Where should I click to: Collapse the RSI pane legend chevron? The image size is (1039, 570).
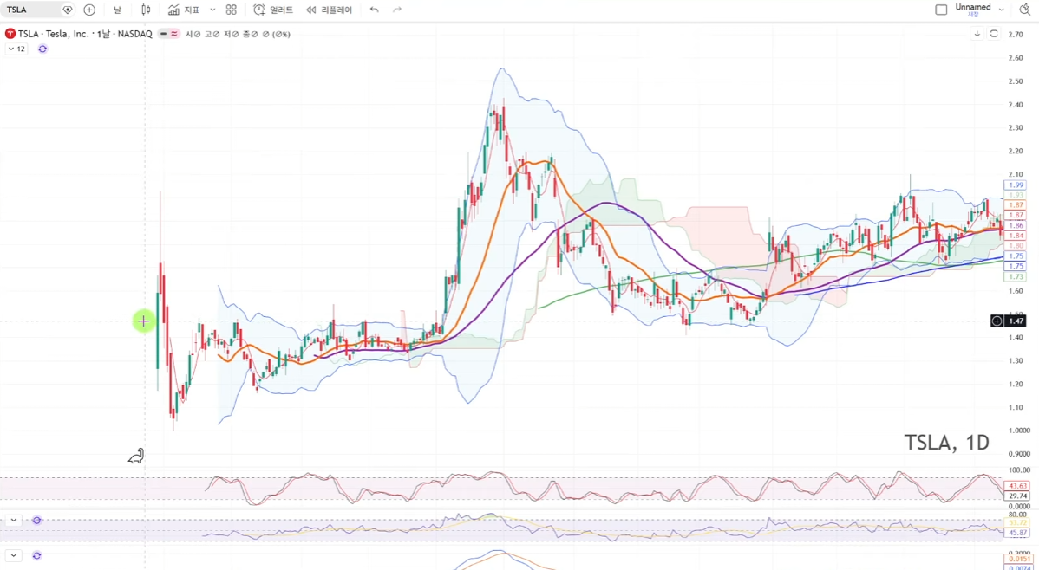pos(14,521)
